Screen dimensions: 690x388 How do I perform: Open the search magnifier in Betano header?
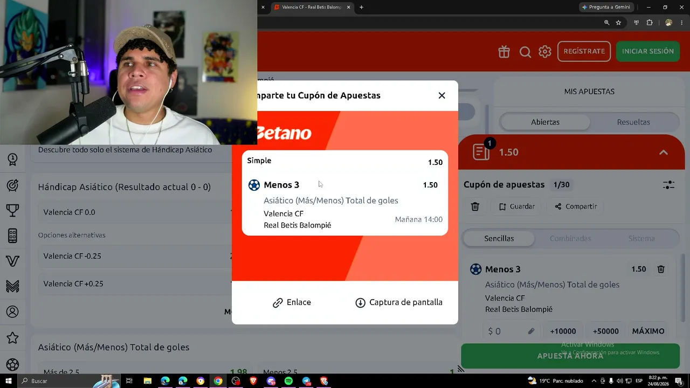tap(525, 51)
